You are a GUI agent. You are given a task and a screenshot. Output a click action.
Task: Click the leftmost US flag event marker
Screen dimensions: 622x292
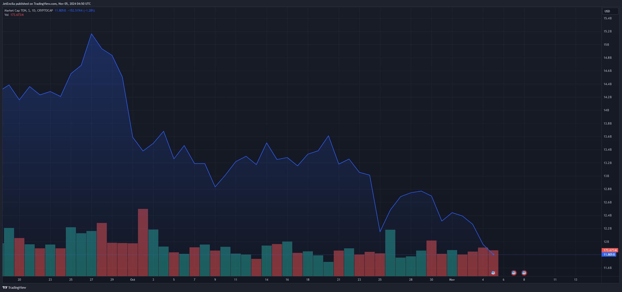click(x=493, y=273)
